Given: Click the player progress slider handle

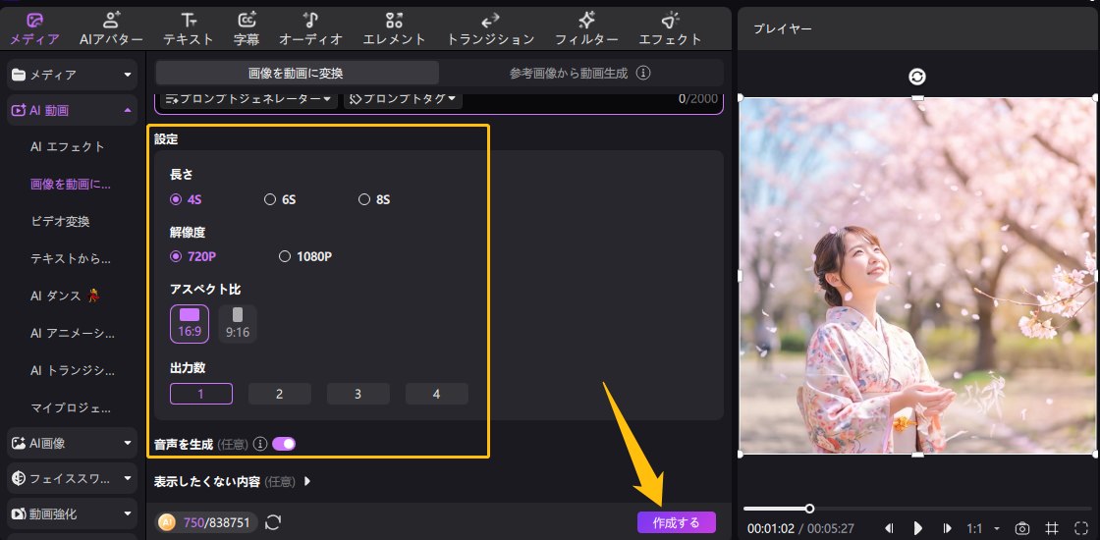Looking at the screenshot, I should point(809,509).
